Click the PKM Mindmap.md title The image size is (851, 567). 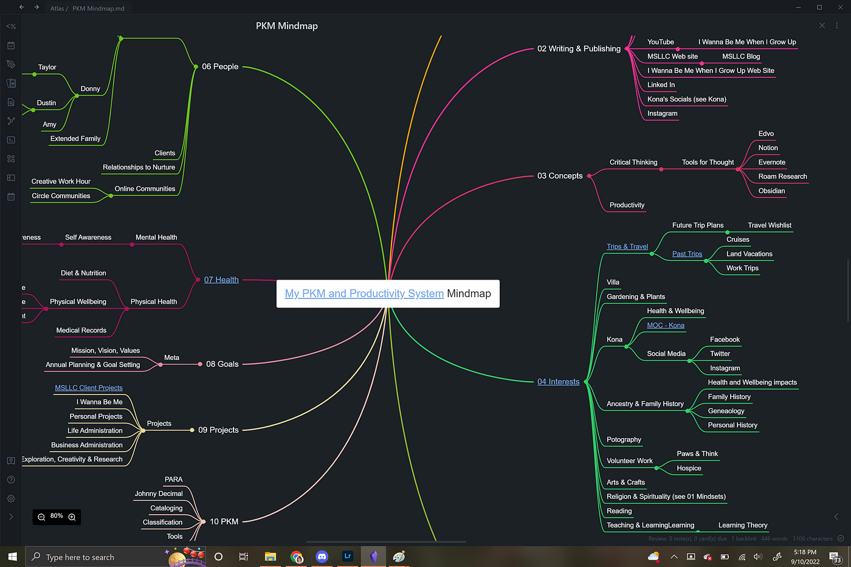tap(98, 9)
